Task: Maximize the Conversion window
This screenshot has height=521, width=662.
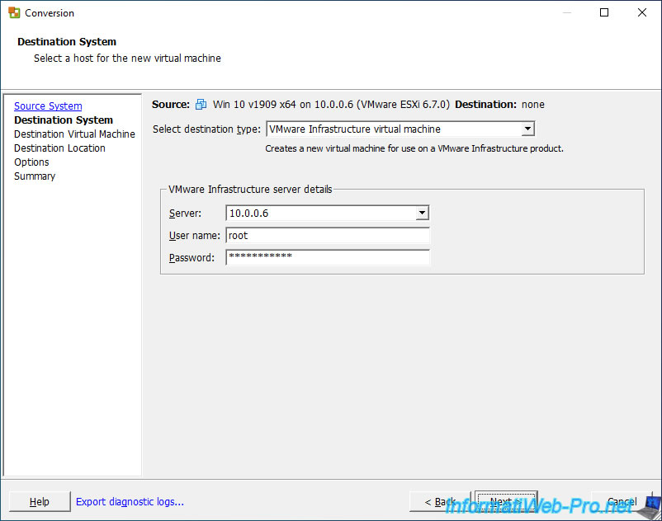Action: pos(604,12)
